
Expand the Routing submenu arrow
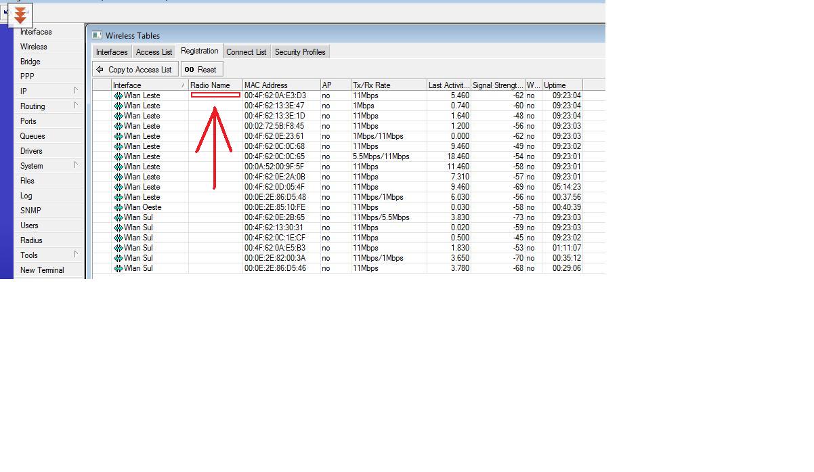point(76,106)
